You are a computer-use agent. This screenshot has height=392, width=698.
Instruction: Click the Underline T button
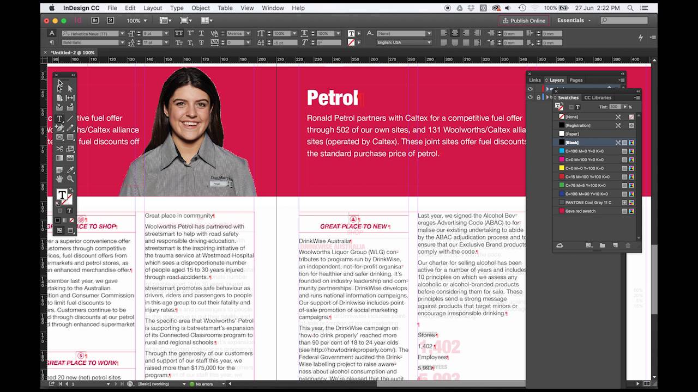tap(202, 33)
